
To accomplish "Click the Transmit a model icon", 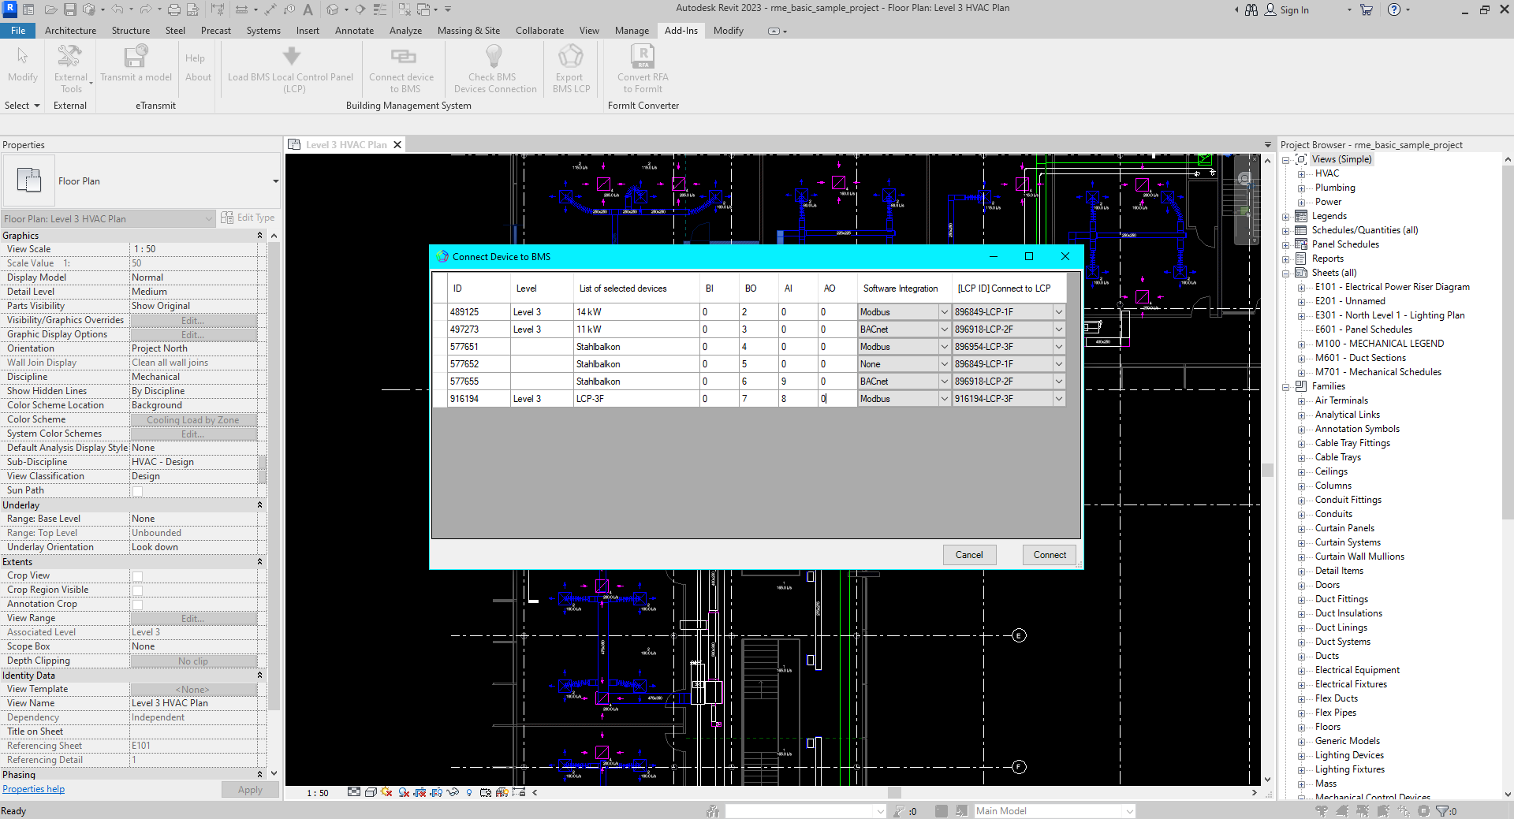I will coord(136,57).
